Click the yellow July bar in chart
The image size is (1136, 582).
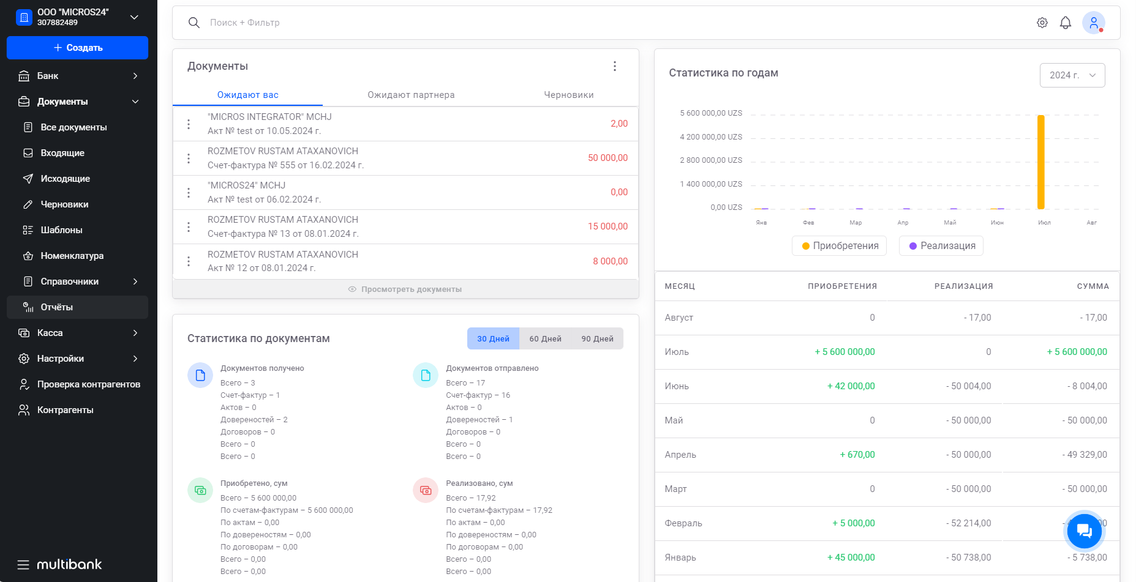(1040, 162)
